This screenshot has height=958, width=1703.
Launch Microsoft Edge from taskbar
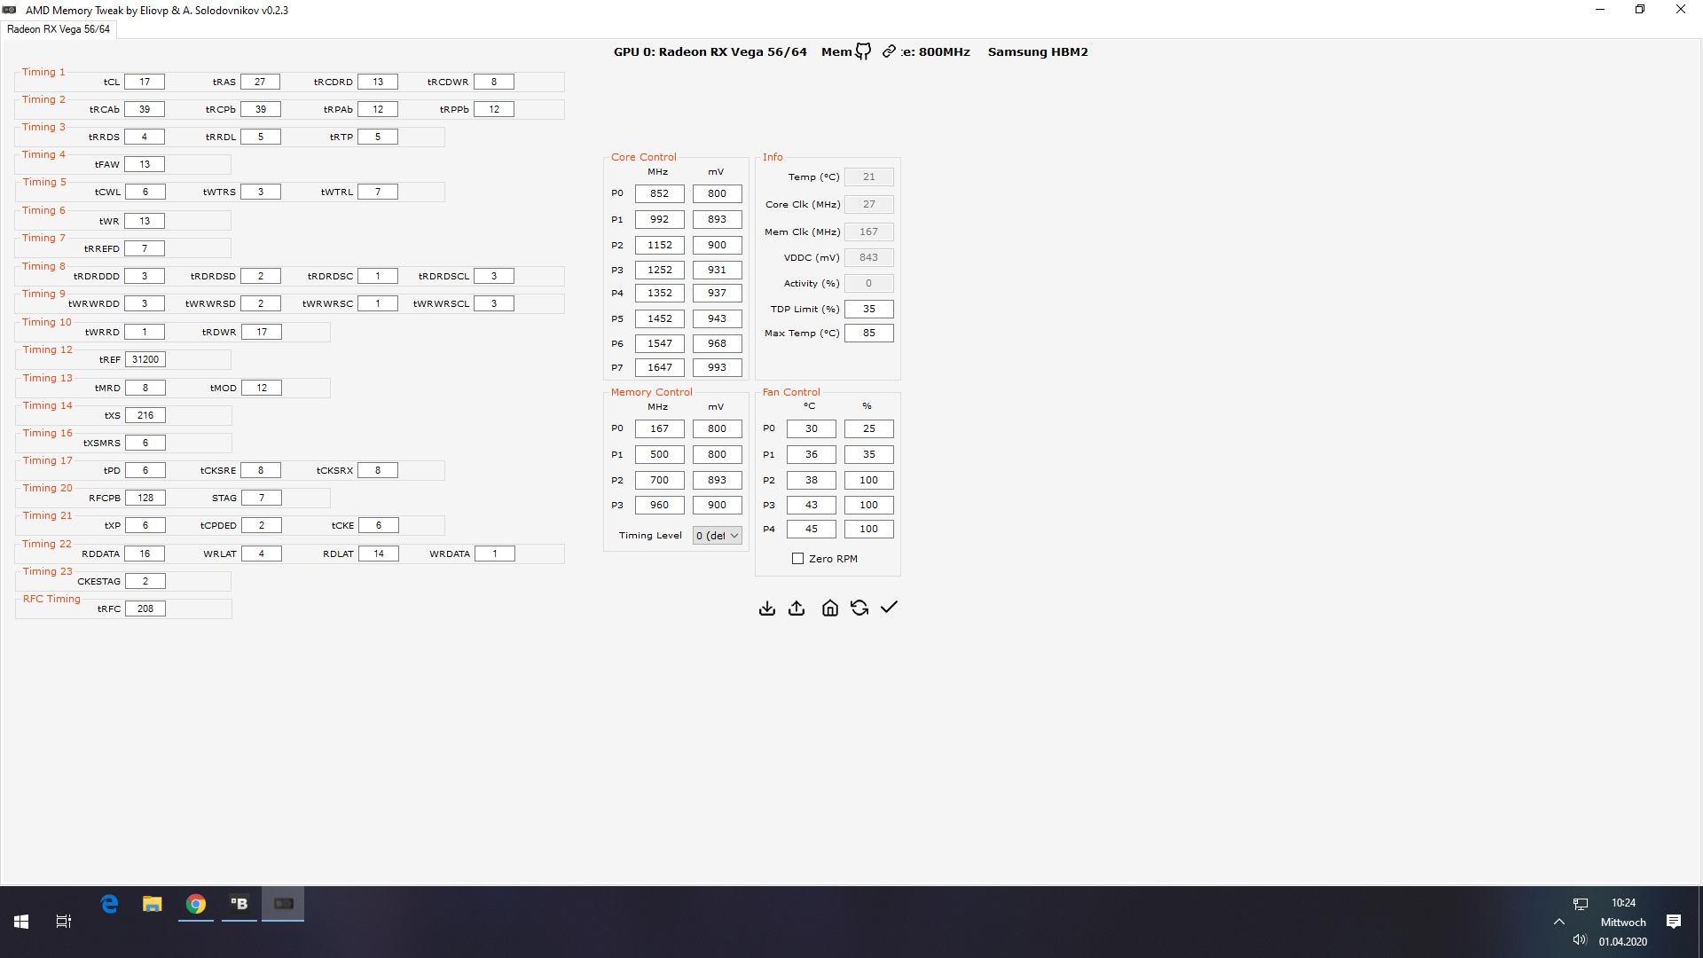click(x=109, y=904)
